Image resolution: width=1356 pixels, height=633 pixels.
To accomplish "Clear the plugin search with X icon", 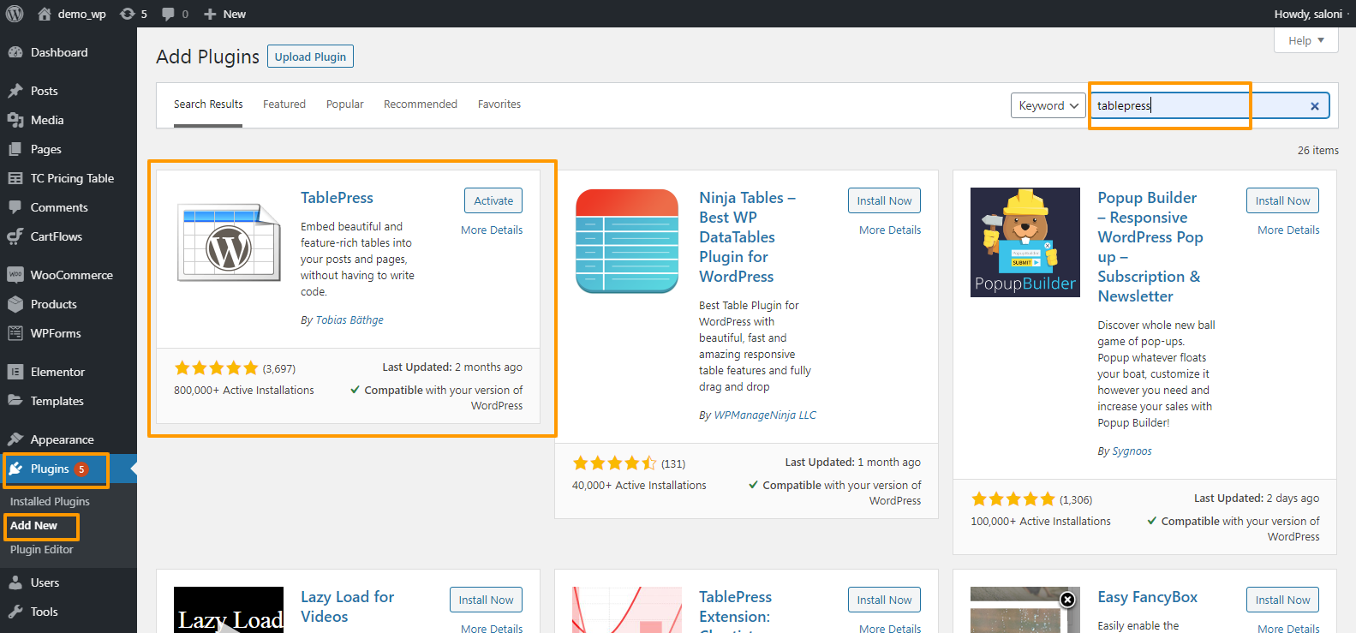I will click(x=1315, y=106).
